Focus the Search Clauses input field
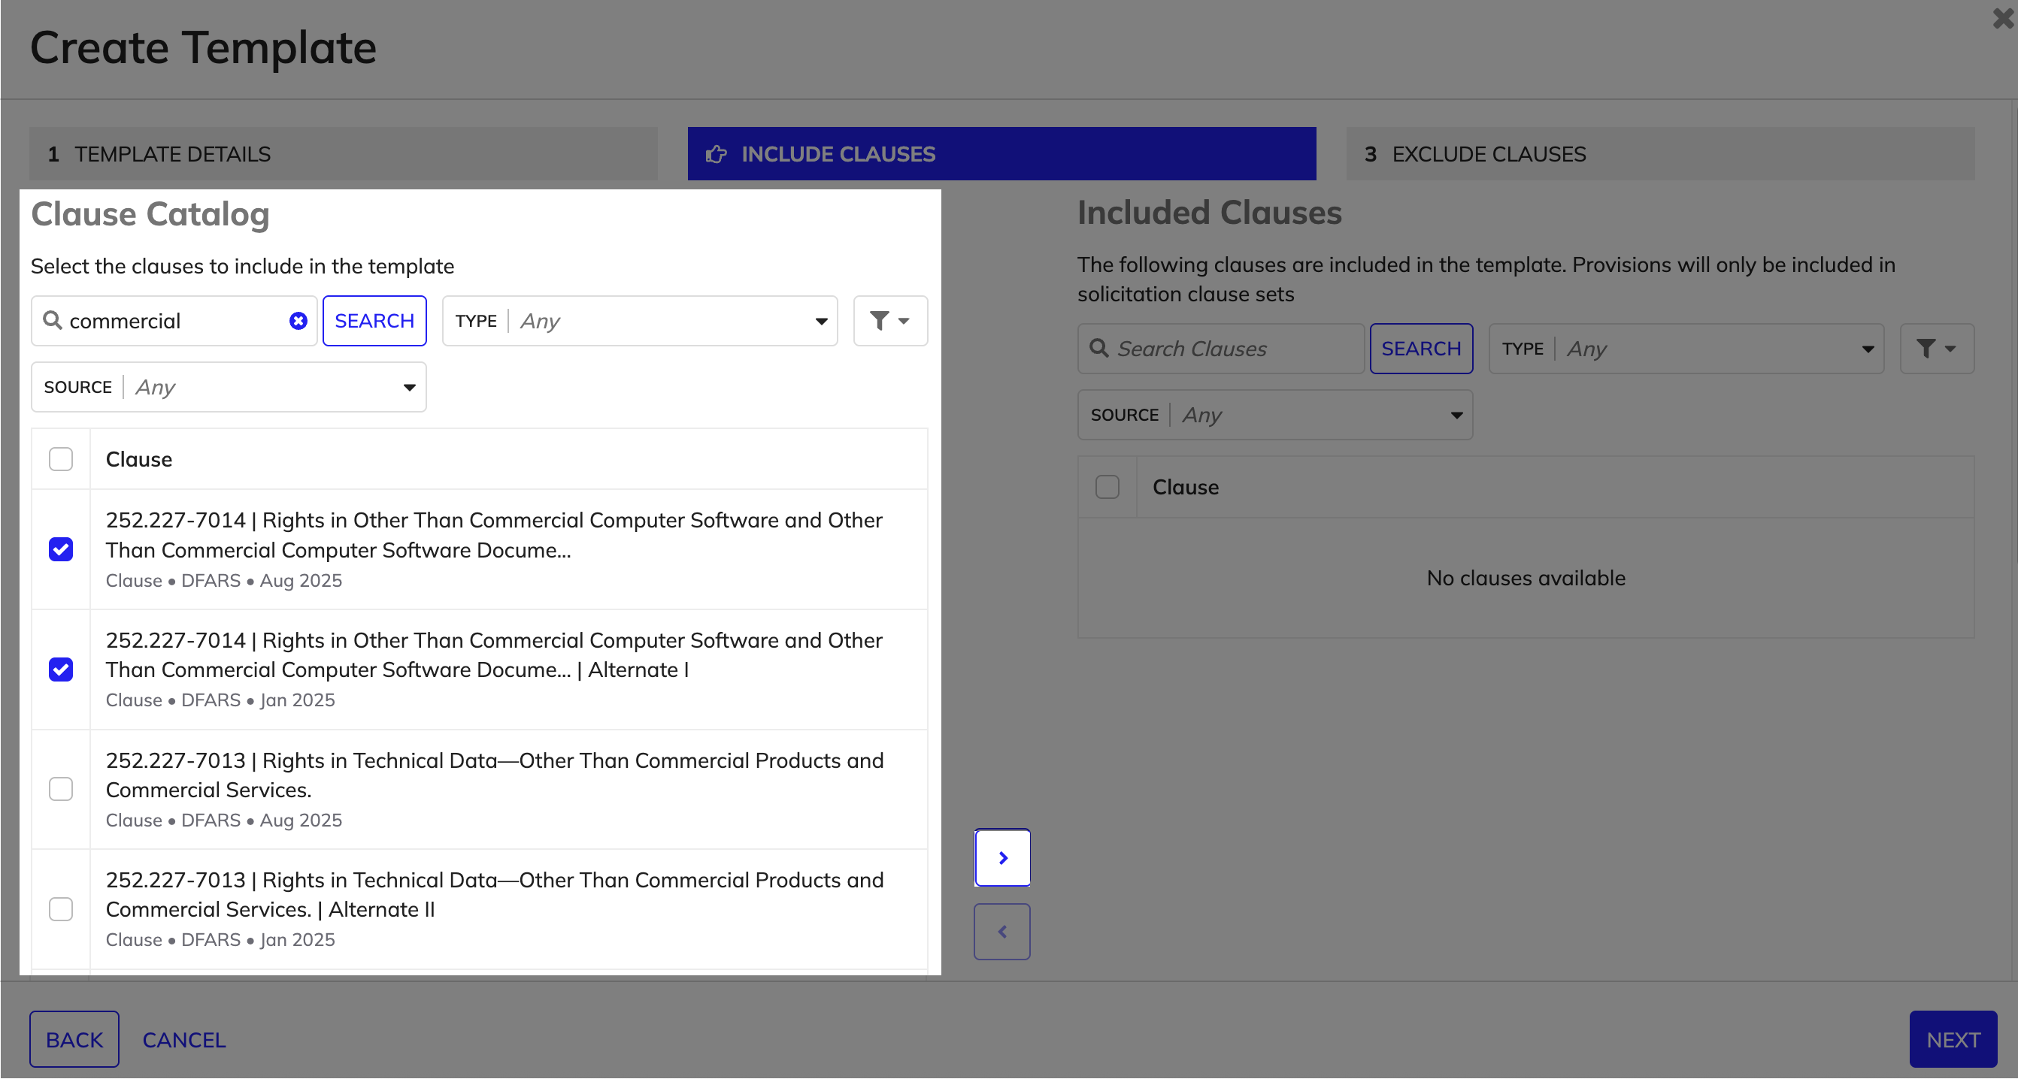 tap(1220, 349)
